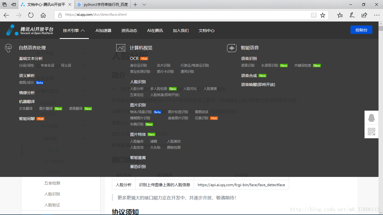The width and height of the screenshot is (383, 215).
Task: Open the 银行卡识别 link
Action: coord(165,72)
